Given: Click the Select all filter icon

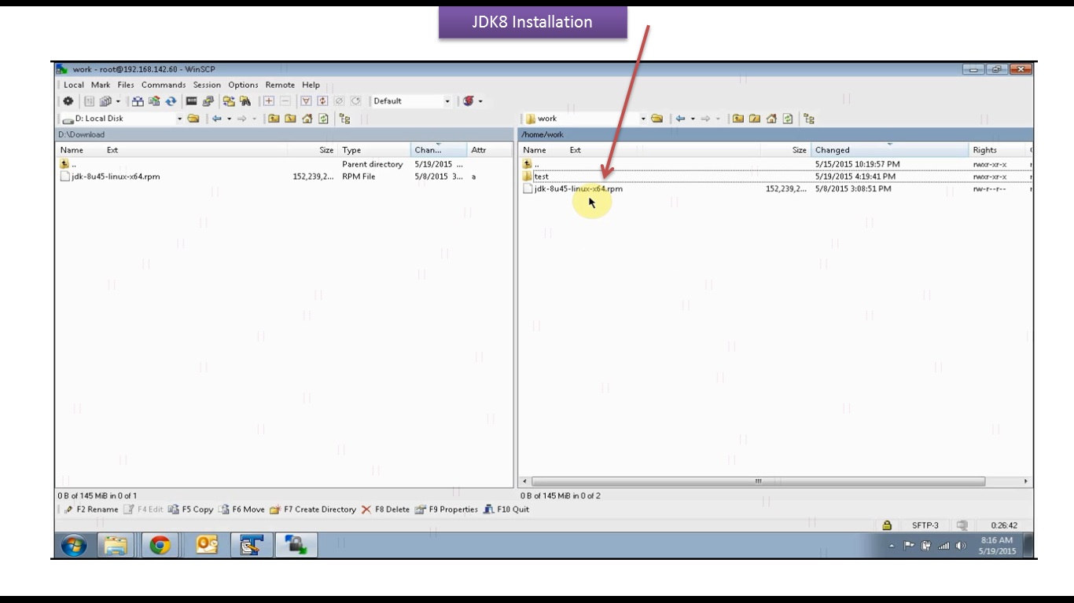Looking at the screenshot, I should [306, 101].
